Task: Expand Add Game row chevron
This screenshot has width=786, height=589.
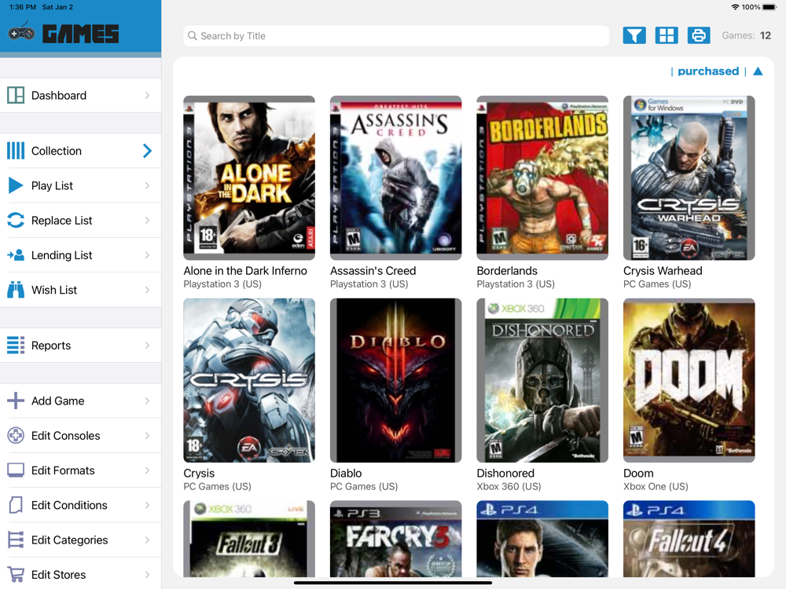Action: 148,401
